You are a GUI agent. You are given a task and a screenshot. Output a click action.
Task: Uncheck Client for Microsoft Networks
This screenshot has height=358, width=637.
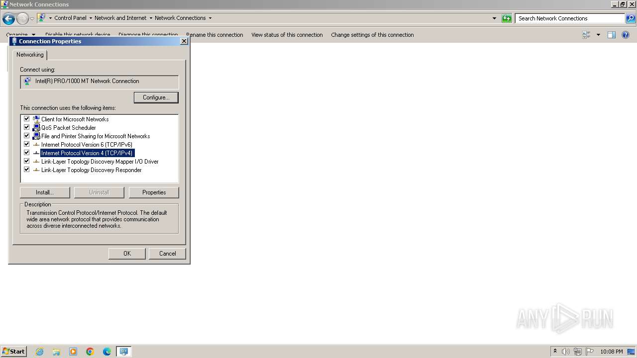click(27, 119)
